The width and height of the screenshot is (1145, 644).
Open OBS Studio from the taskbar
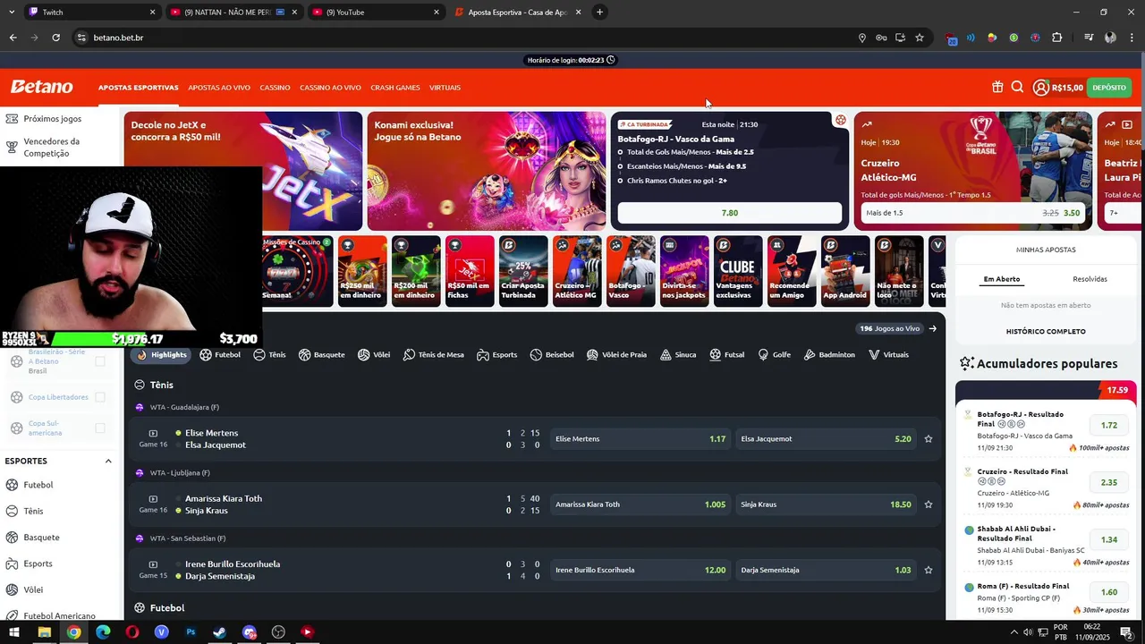click(x=278, y=632)
